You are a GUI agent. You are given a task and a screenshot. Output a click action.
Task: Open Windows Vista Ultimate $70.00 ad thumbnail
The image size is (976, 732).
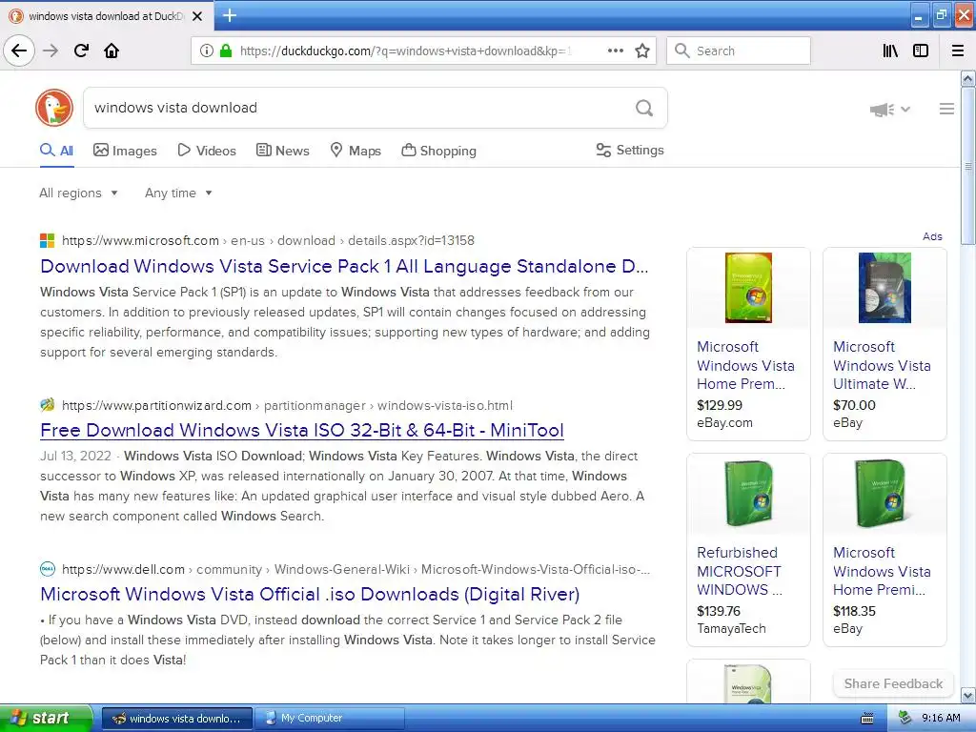[884, 288]
